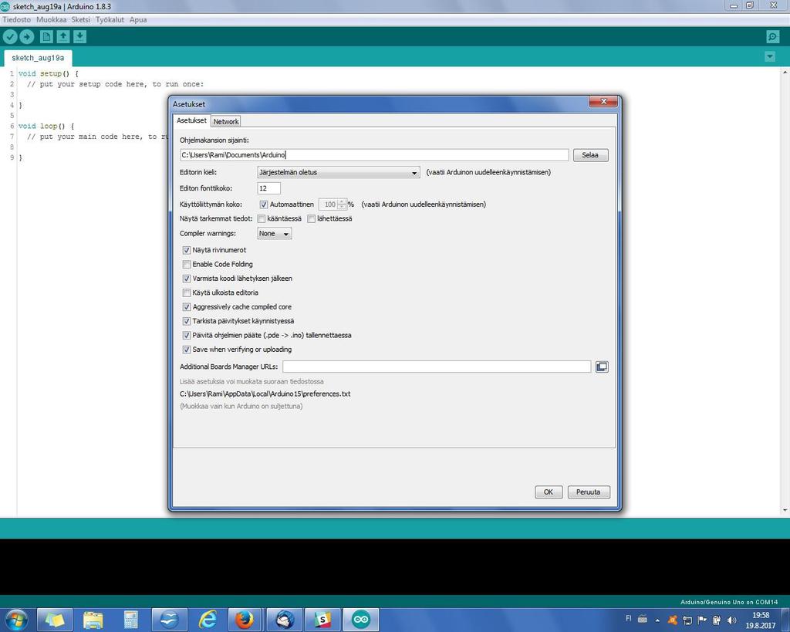
Task: Open Windows Explorer from the taskbar
Action: click(93, 620)
